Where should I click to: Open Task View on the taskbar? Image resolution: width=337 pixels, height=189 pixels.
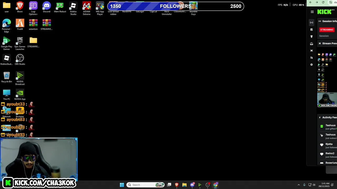click(169, 185)
